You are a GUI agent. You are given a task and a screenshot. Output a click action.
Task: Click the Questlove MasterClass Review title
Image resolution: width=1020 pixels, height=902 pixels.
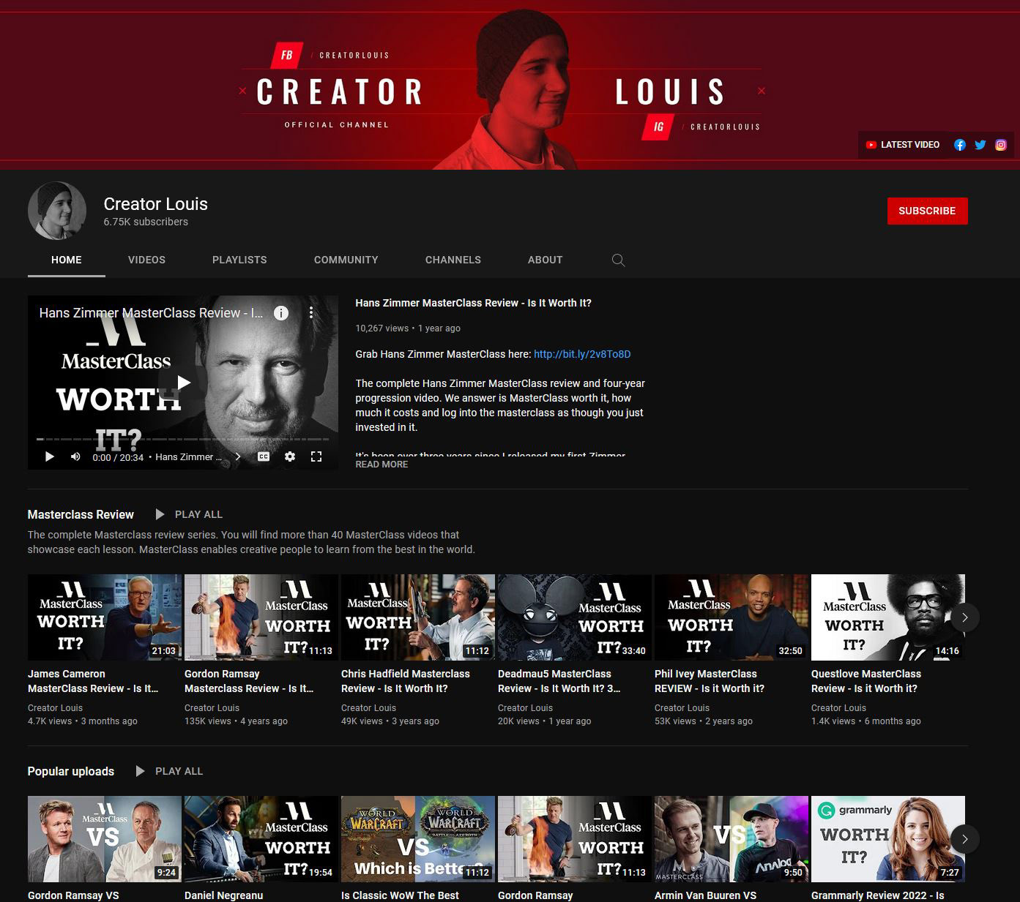point(866,681)
